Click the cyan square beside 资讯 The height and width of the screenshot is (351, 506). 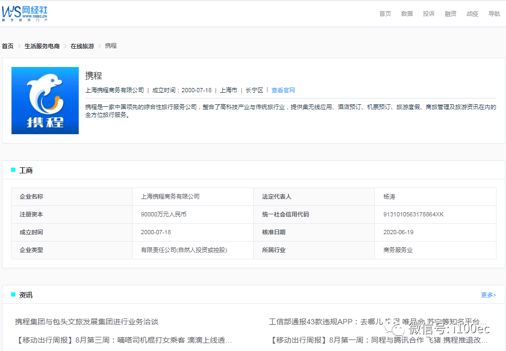(13, 294)
